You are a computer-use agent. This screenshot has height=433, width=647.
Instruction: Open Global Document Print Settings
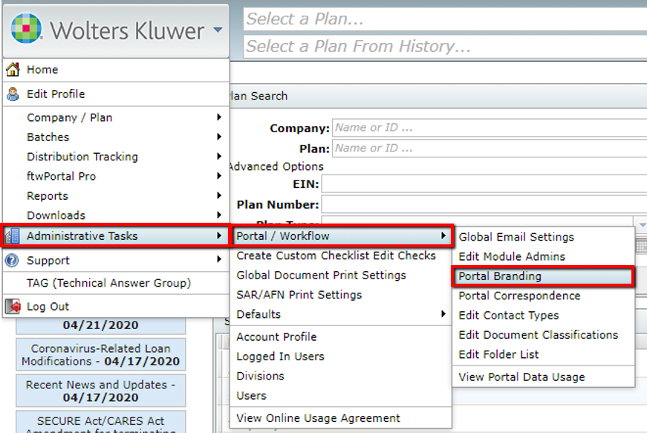pos(341,275)
